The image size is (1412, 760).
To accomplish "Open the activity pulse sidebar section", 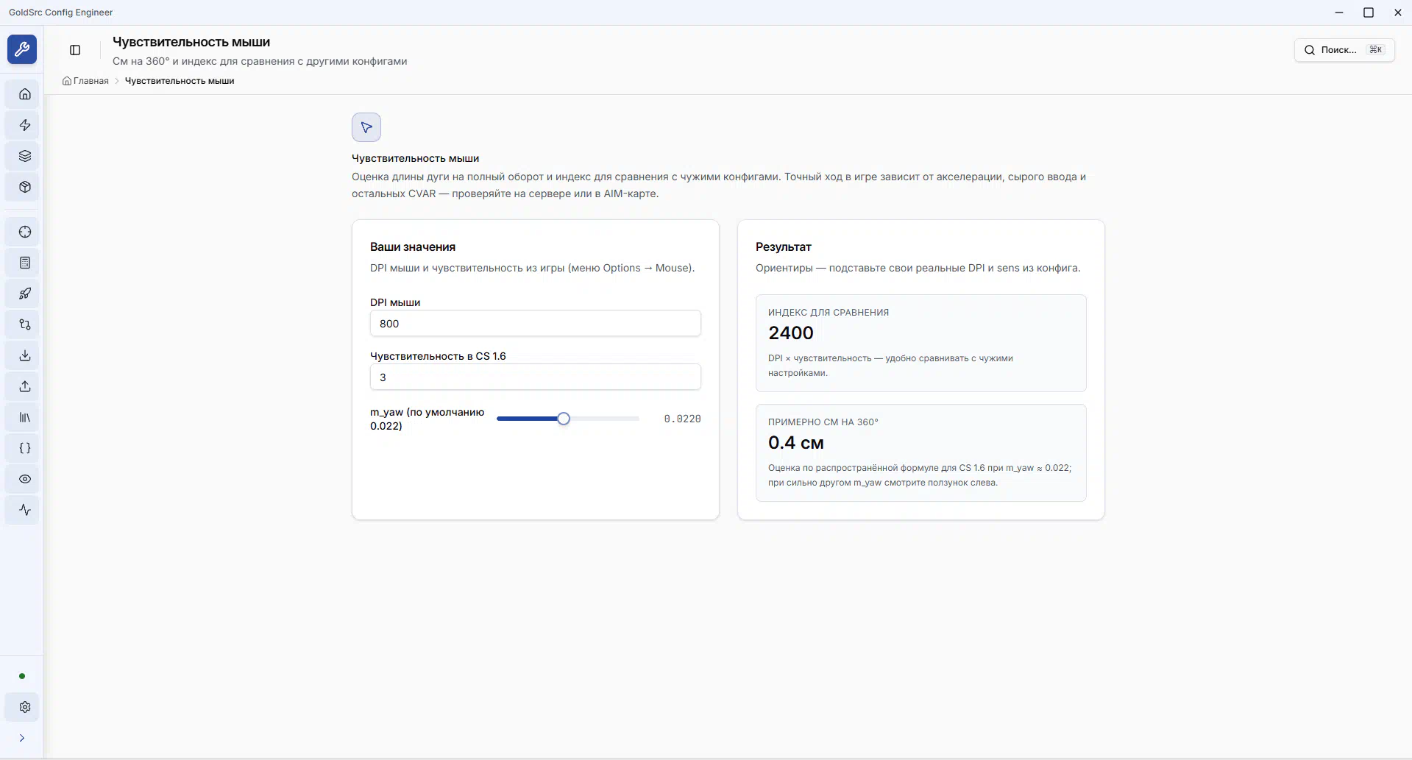I will click(25, 511).
